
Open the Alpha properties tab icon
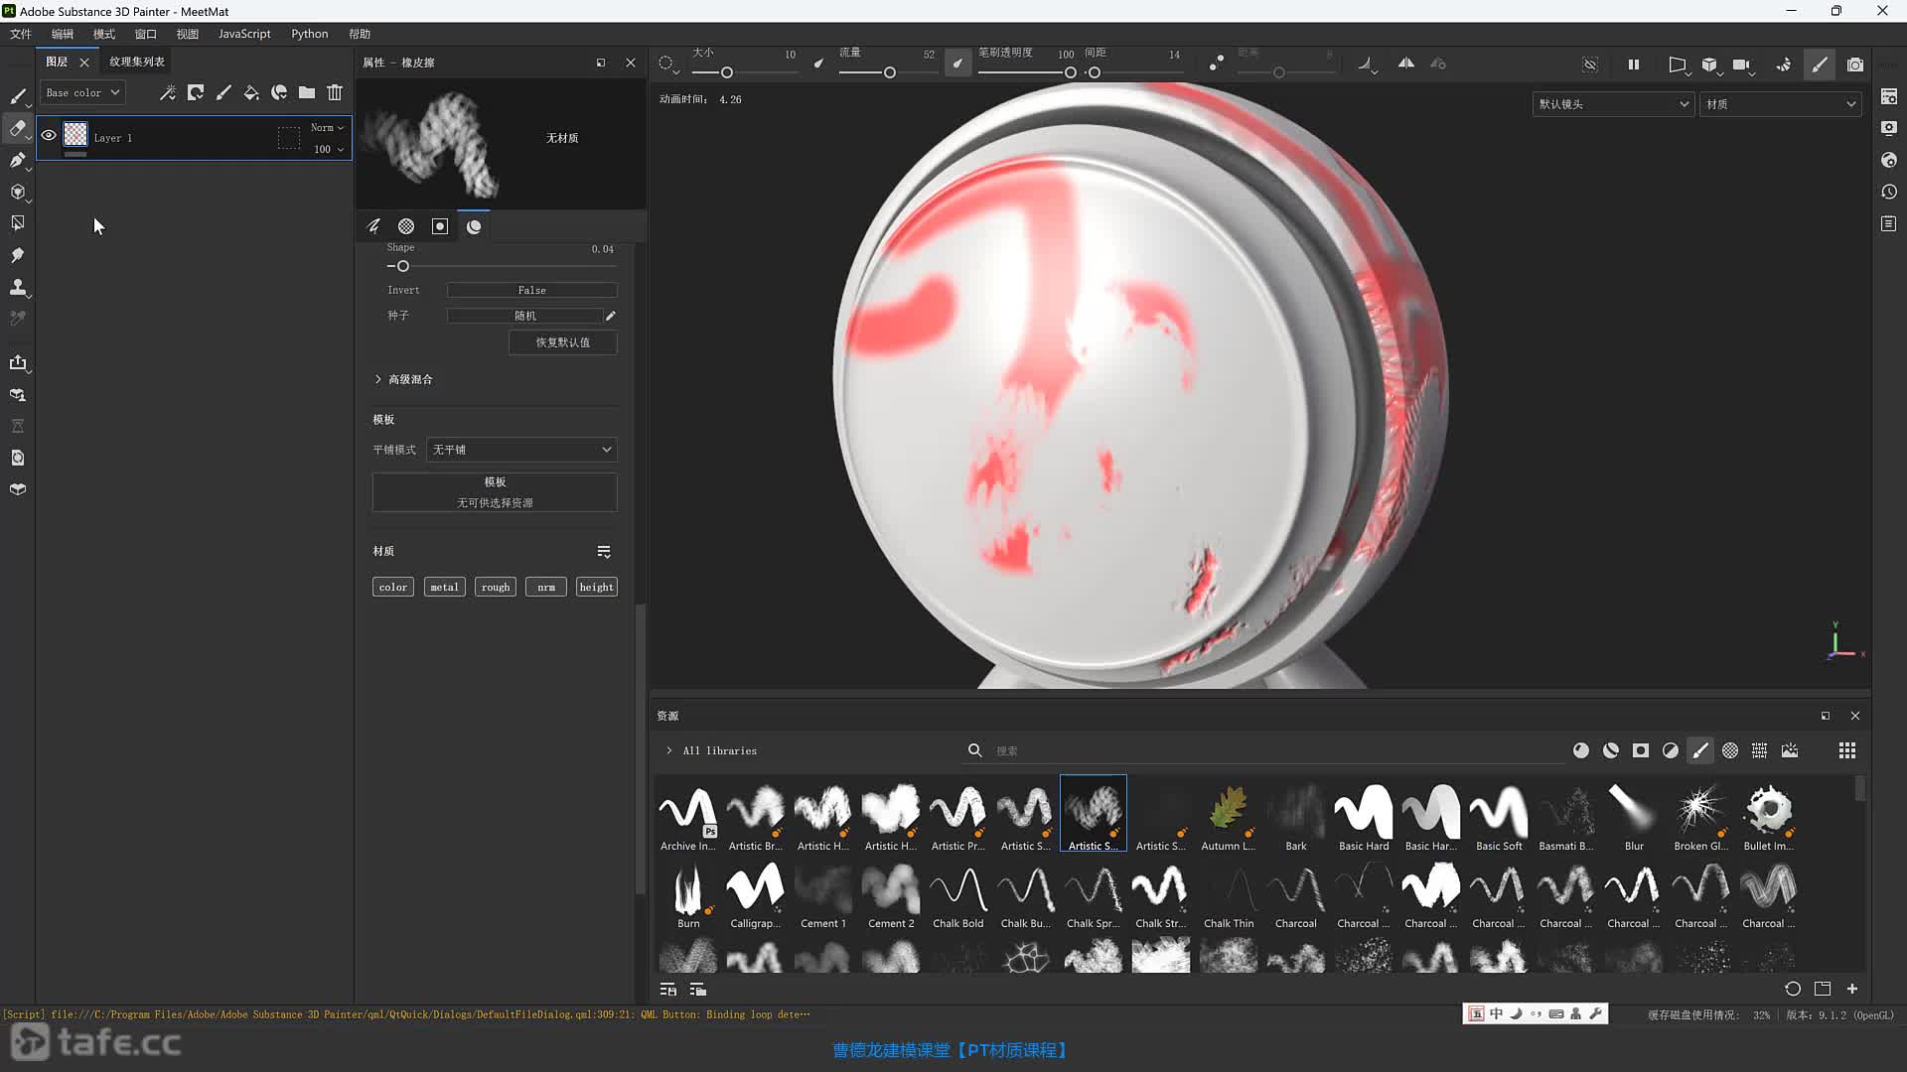(406, 226)
